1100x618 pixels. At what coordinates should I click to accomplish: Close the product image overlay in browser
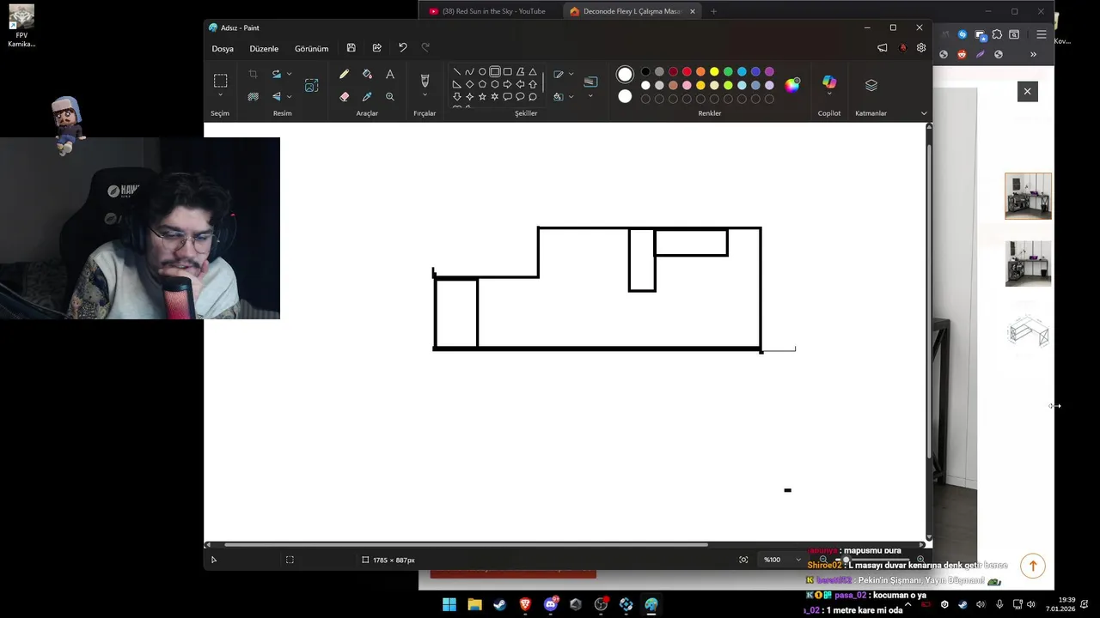(x=1027, y=91)
